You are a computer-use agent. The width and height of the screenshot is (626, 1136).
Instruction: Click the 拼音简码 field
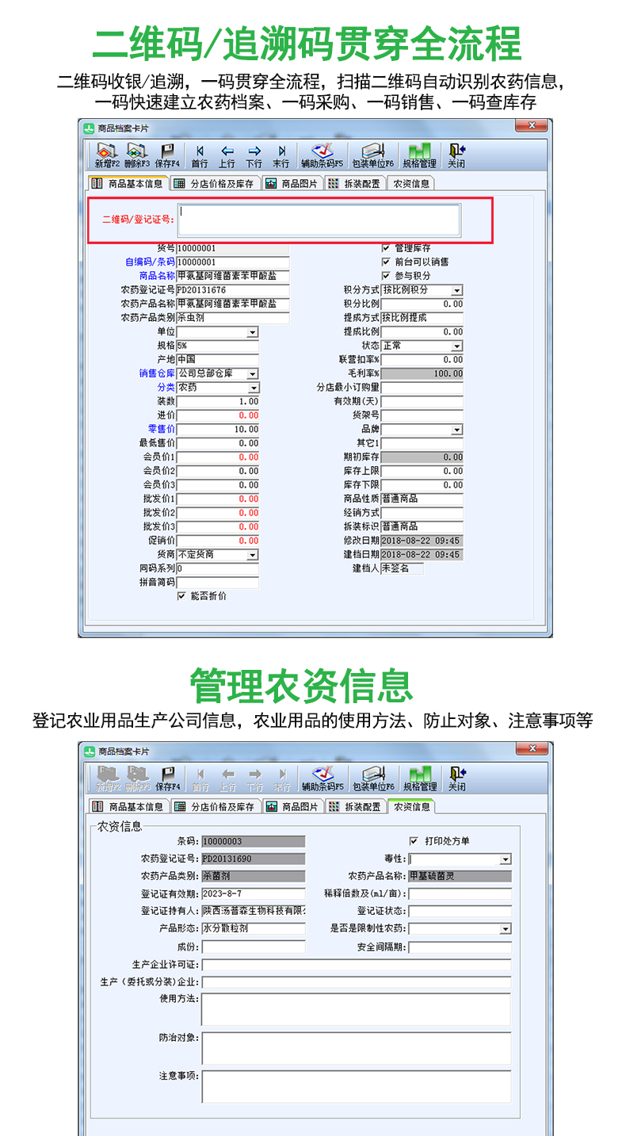[x=217, y=582]
